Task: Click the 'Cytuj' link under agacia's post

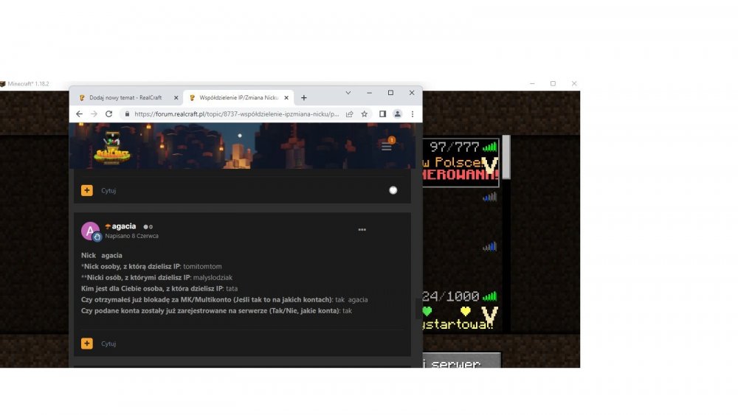Action: [x=108, y=343]
